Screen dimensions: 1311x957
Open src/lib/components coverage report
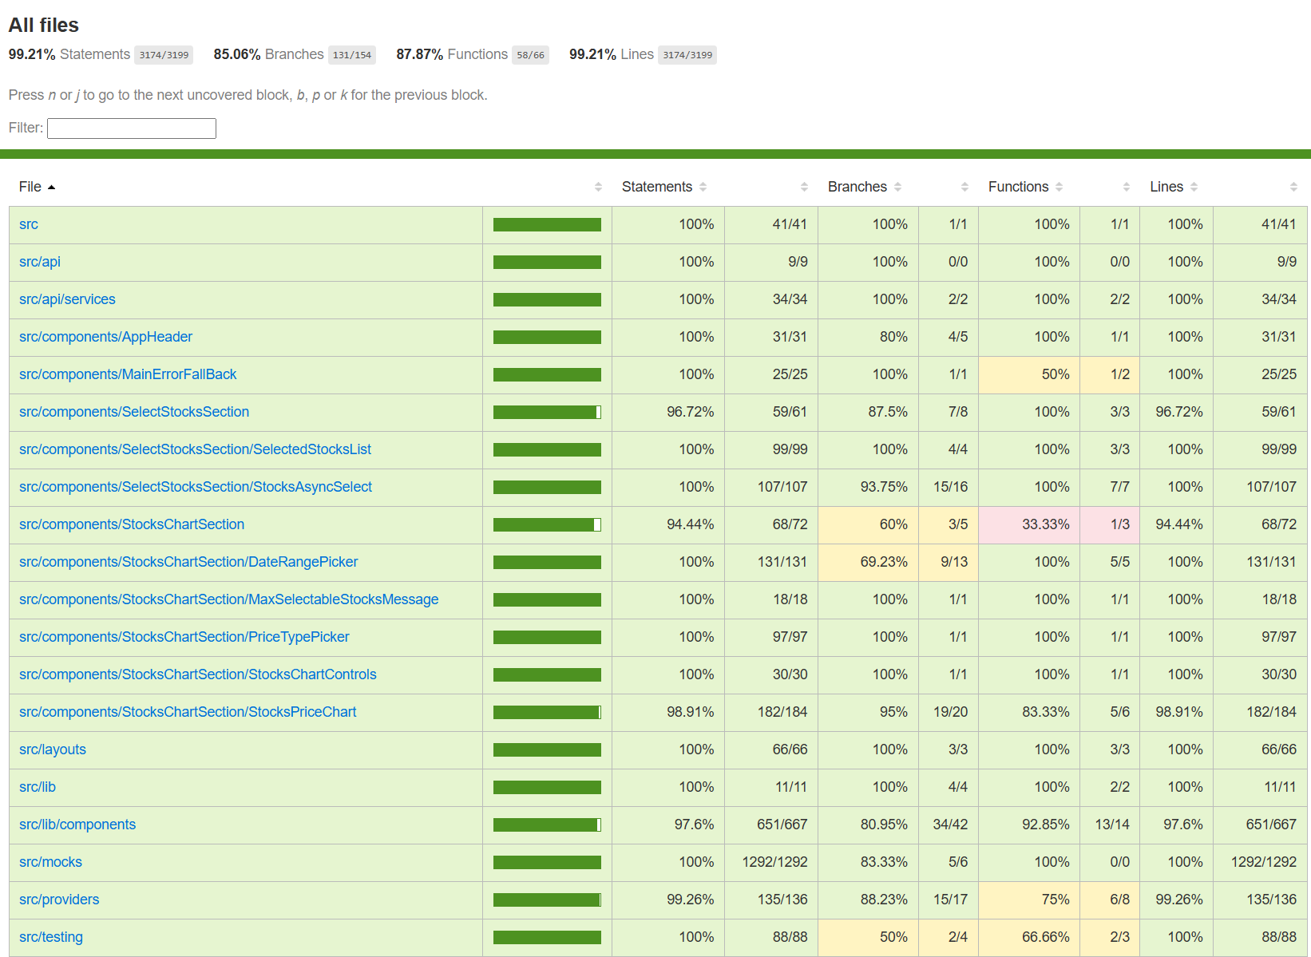coord(77,825)
